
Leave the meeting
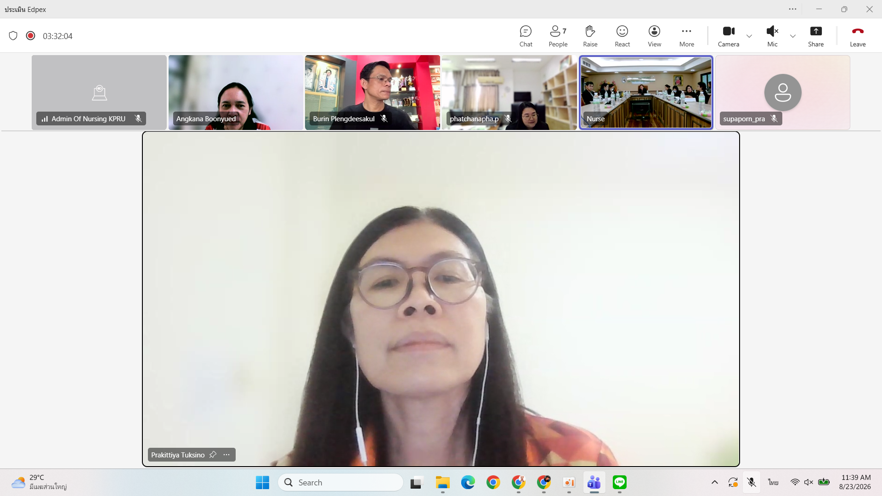857,36
